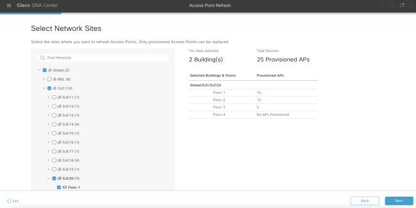
Task: Check the SJC11 building checkbox
Action: pos(54,97)
